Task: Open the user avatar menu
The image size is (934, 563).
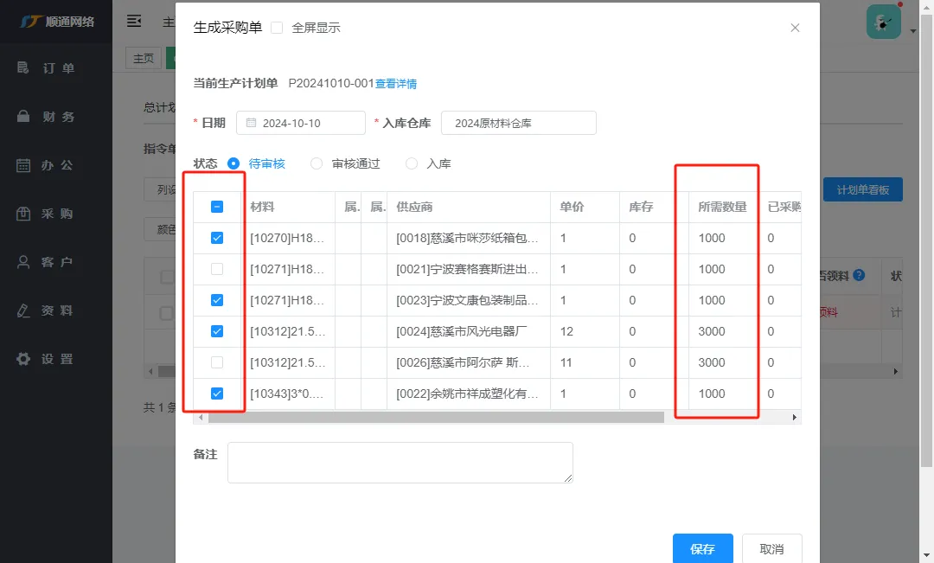Action: (x=883, y=22)
